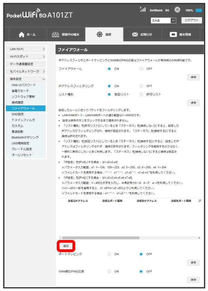Set firewall to OFF
The height and width of the screenshot is (291, 208).
click(141, 69)
